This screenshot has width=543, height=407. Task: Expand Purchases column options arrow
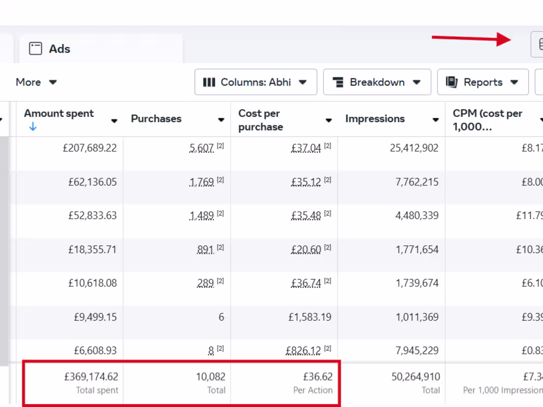222,120
